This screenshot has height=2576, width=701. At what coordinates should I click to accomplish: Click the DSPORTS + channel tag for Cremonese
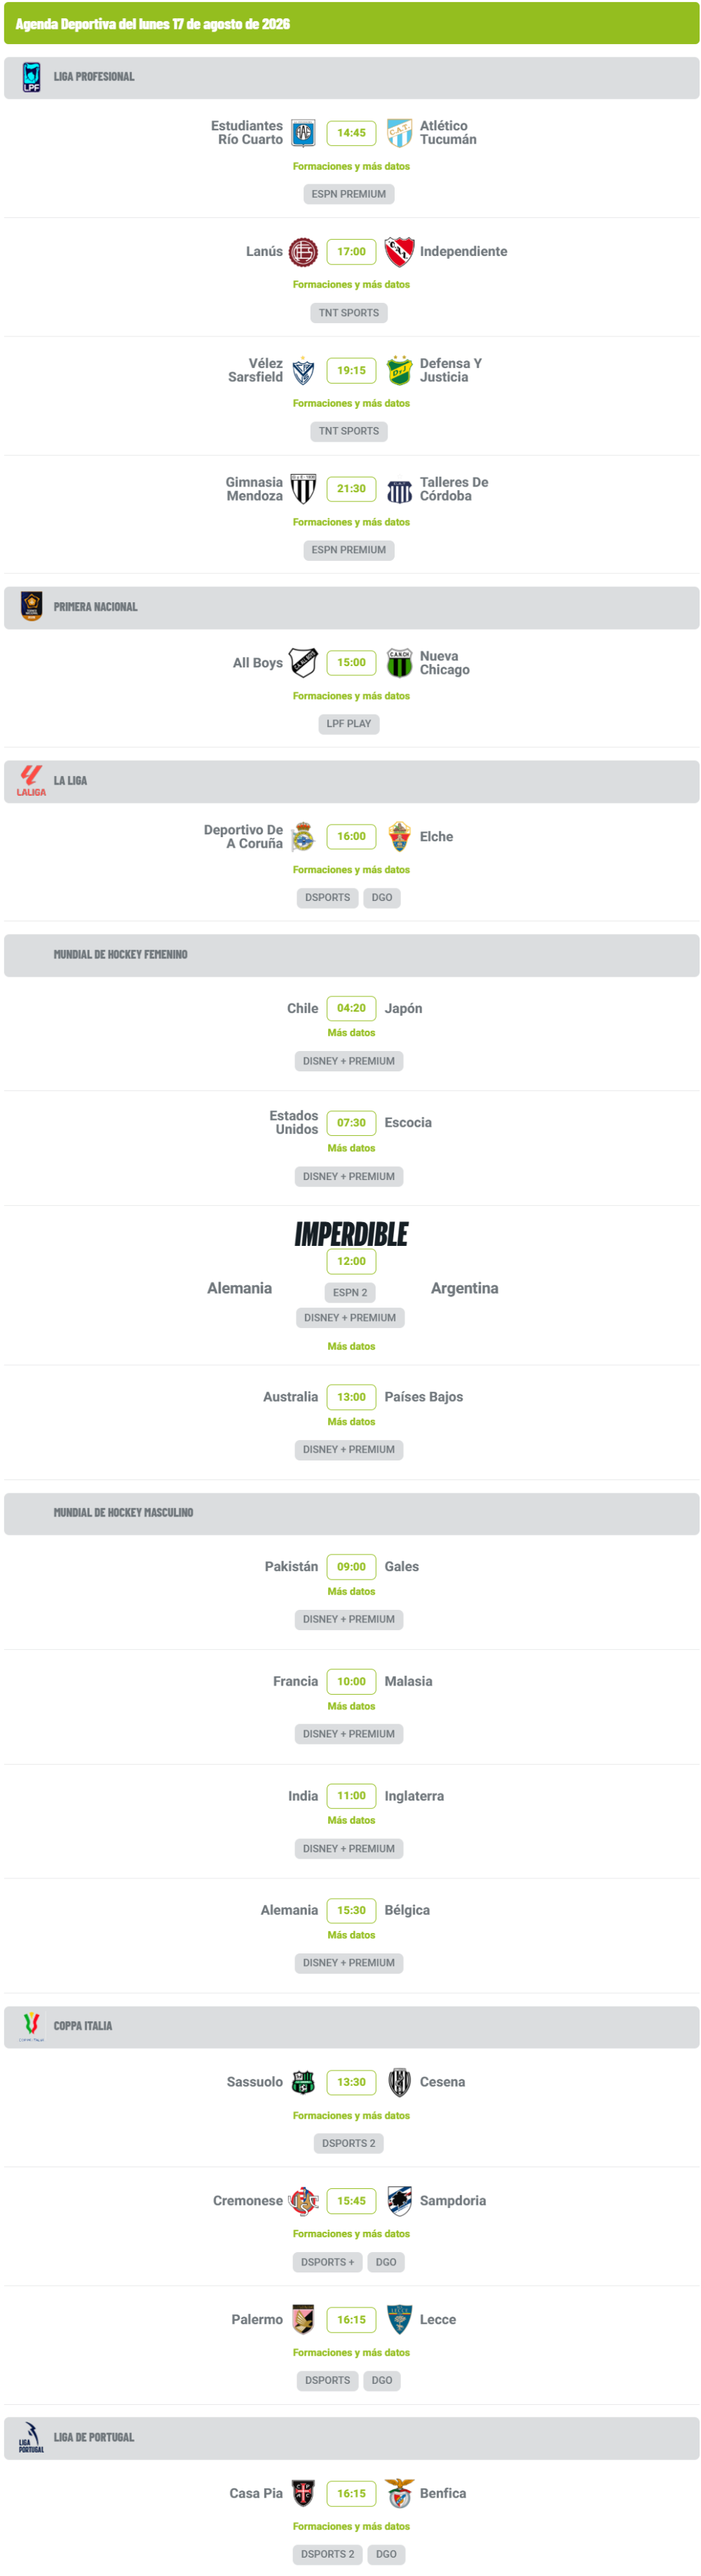click(327, 2262)
